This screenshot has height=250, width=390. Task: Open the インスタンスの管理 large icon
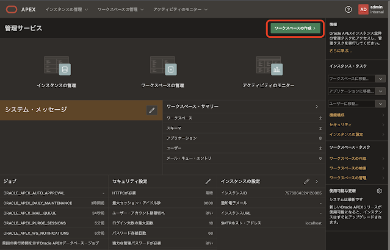coord(57,66)
